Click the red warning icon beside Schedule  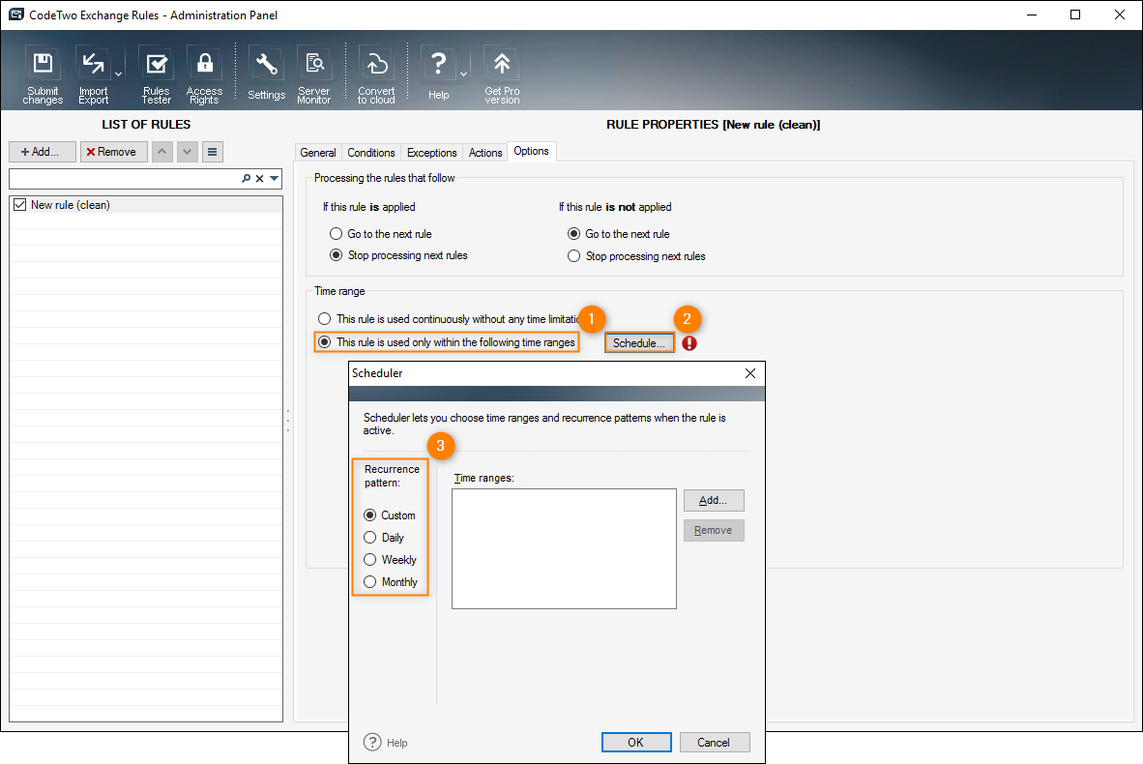(689, 343)
